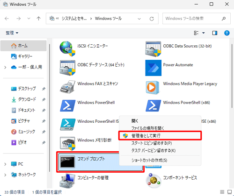Viewport: 234px width, 196px height.
Task: Click the 33 個の項目 status text
Action: click(x=15, y=192)
